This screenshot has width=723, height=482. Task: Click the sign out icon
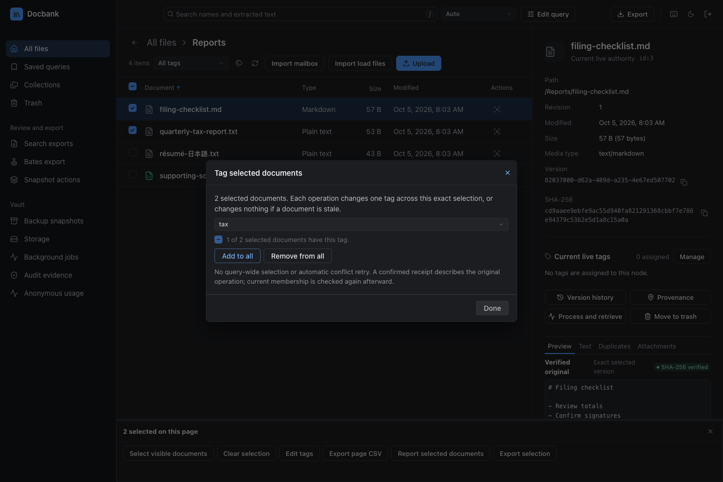tap(708, 14)
